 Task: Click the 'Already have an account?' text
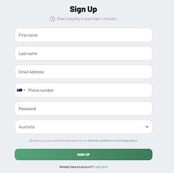(76, 167)
